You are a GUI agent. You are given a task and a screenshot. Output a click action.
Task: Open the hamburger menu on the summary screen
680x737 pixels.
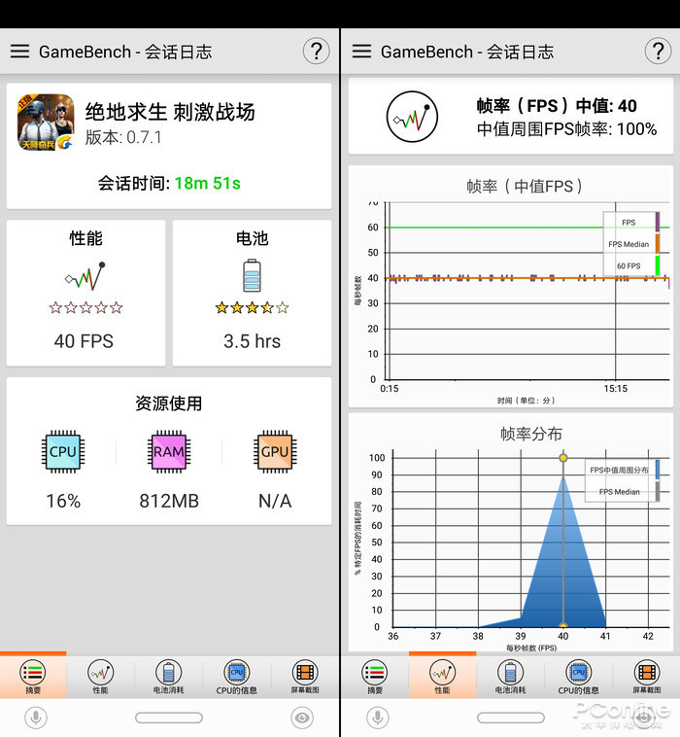19,52
